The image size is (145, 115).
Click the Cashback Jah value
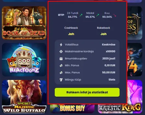tap(71, 34)
